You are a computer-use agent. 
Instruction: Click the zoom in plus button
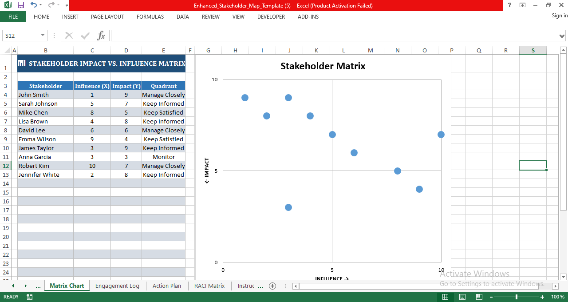pyautogui.click(x=542, y=297)
